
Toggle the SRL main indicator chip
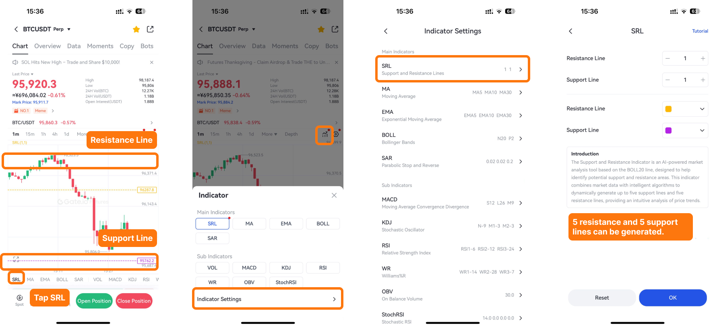212,224
